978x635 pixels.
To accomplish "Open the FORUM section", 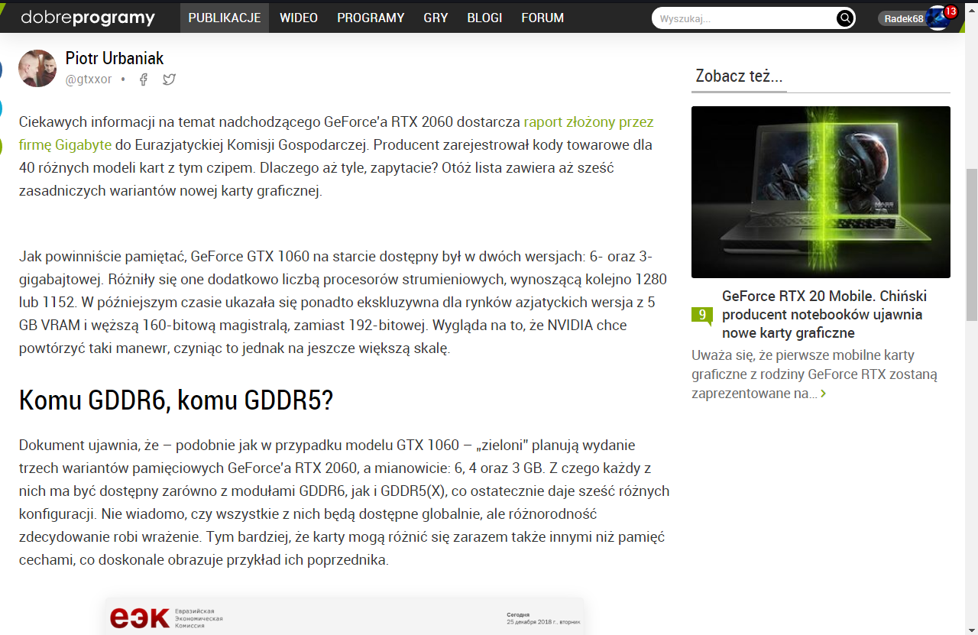I will click(x=542, y=18).
